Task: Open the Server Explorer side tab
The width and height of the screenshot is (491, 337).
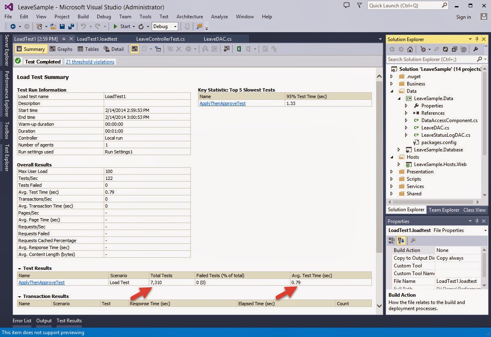Action: (7, 50)
